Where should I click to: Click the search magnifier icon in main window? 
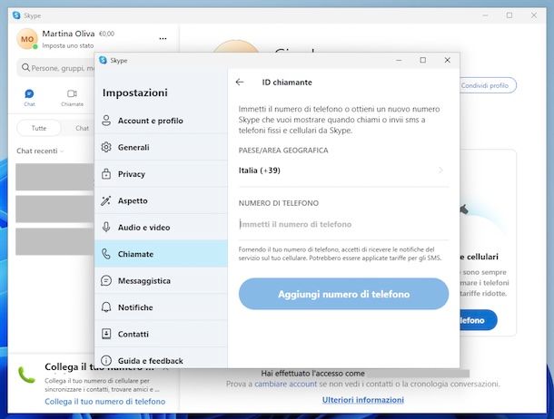pos(25,67)
